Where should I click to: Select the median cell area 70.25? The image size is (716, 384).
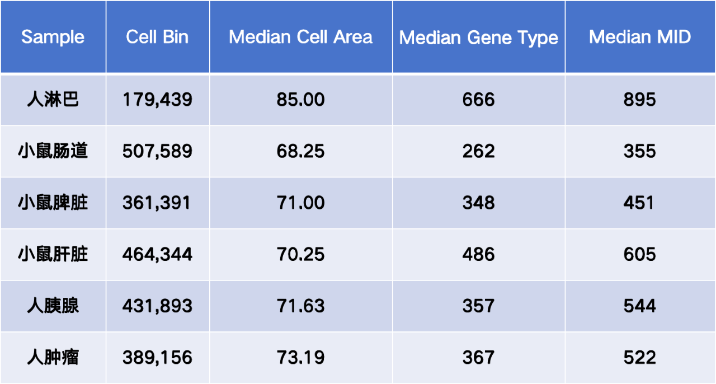(300, 254)
